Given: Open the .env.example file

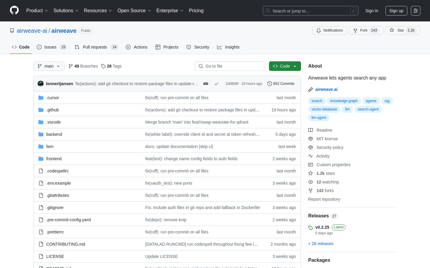Looking at the screenshot, I should (x=59, y=183).
